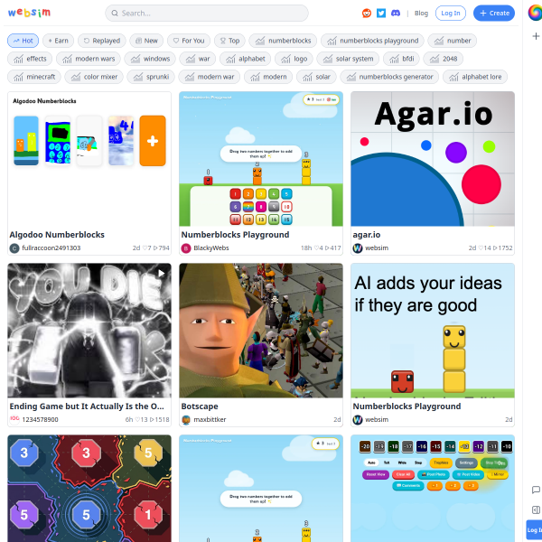The height and width of the screenshot is (542, 542).
Task: Click the colorful swirl sidebar icon
Action: pyautogui.click(x=535, y=13)
